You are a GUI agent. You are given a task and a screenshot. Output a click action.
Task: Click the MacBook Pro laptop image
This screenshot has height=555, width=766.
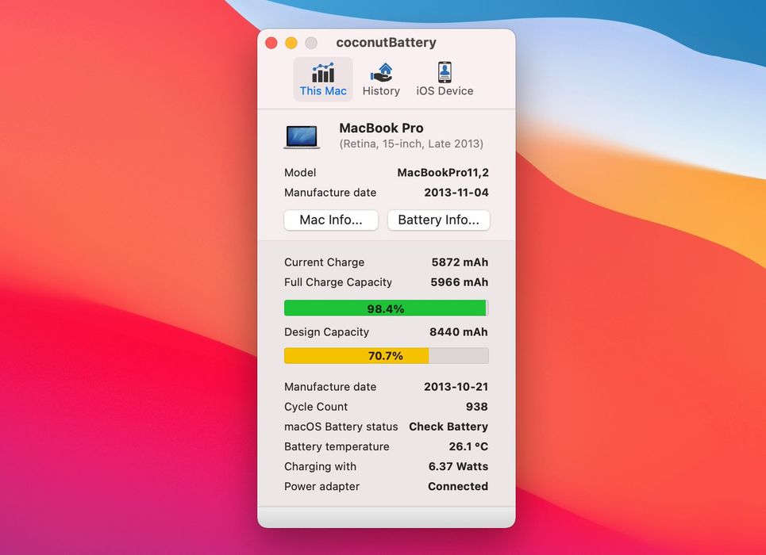pyautogui.click(x=302, y=137)
